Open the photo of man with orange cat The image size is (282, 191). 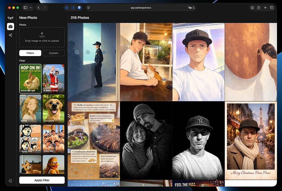pos(146,62)
